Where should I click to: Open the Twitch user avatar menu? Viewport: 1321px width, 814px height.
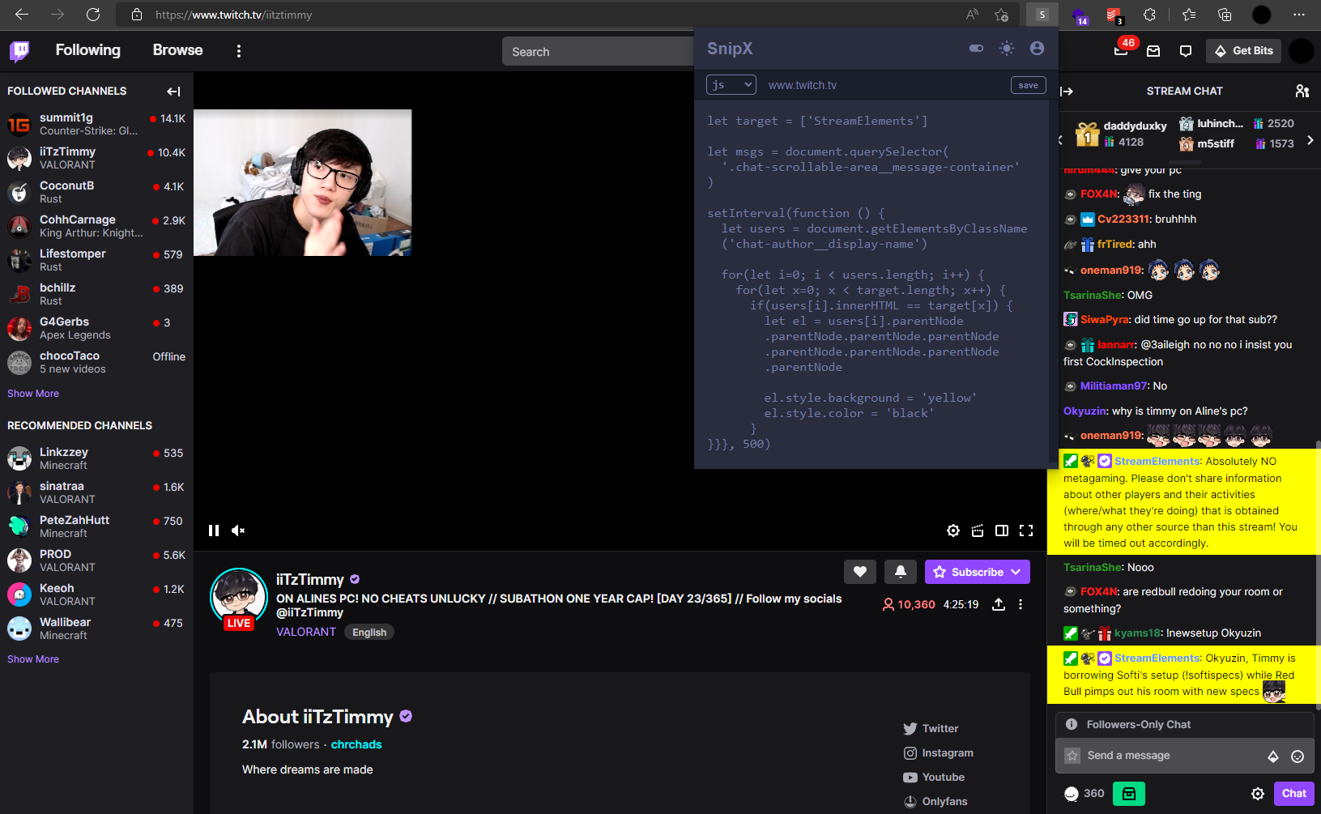(1301, 51)
